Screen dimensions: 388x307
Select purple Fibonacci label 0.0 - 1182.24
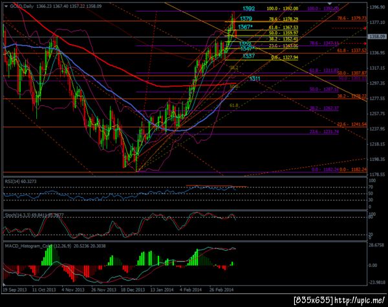tap(325, 170)
